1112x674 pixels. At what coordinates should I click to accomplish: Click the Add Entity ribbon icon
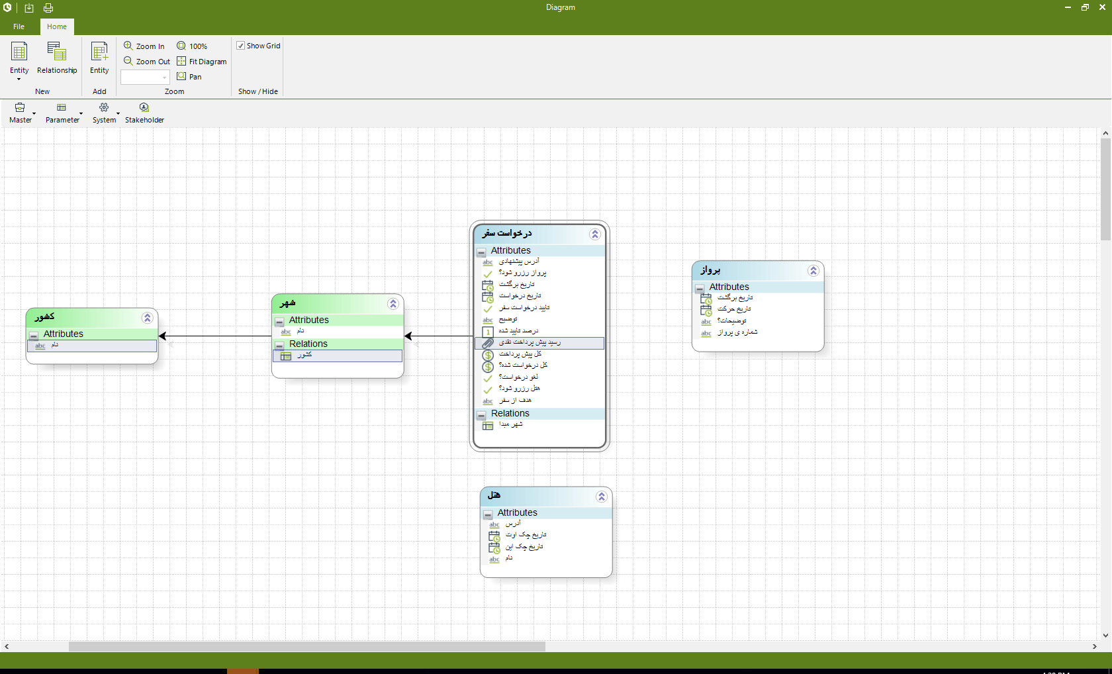(99, 52)
